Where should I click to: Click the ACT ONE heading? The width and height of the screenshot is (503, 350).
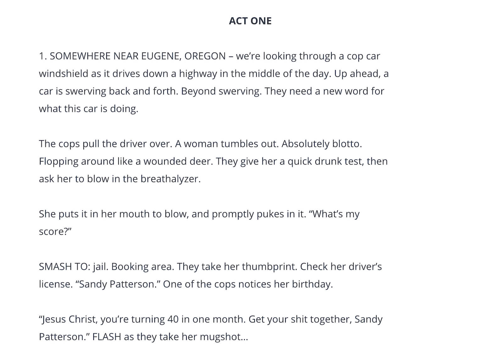tap(250, 21)
